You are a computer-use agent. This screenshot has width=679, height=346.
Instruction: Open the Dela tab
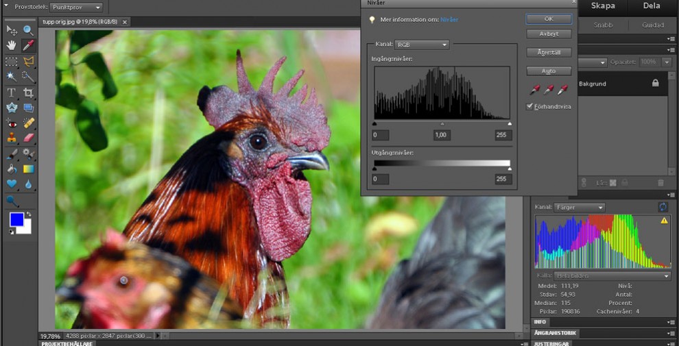tap(651, 6)
